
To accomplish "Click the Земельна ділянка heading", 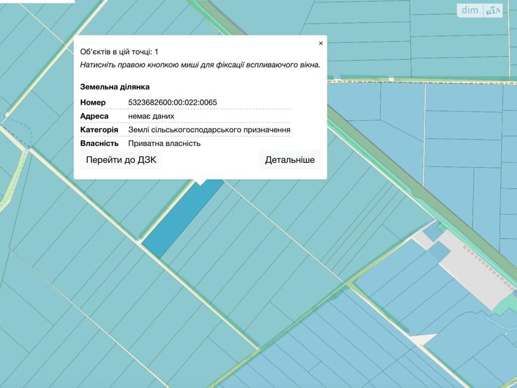I will [115, 87].
